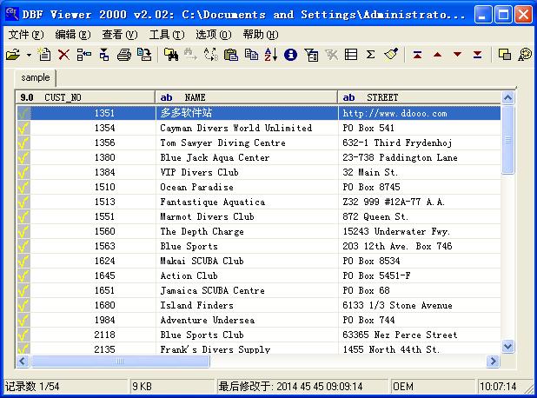Select the cell 'Cayman Divers World Unlimited'
The height and width of the screenshot is (398, 537).
pyautogui.click(x=247, y=128)
